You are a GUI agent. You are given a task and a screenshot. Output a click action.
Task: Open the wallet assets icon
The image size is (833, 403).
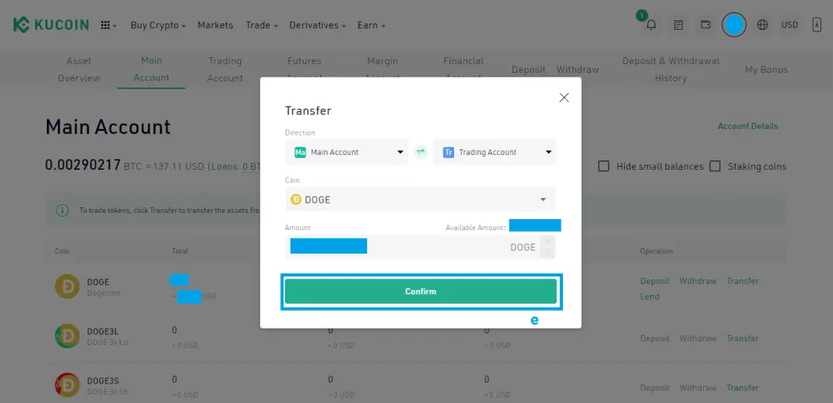[705, 24]
